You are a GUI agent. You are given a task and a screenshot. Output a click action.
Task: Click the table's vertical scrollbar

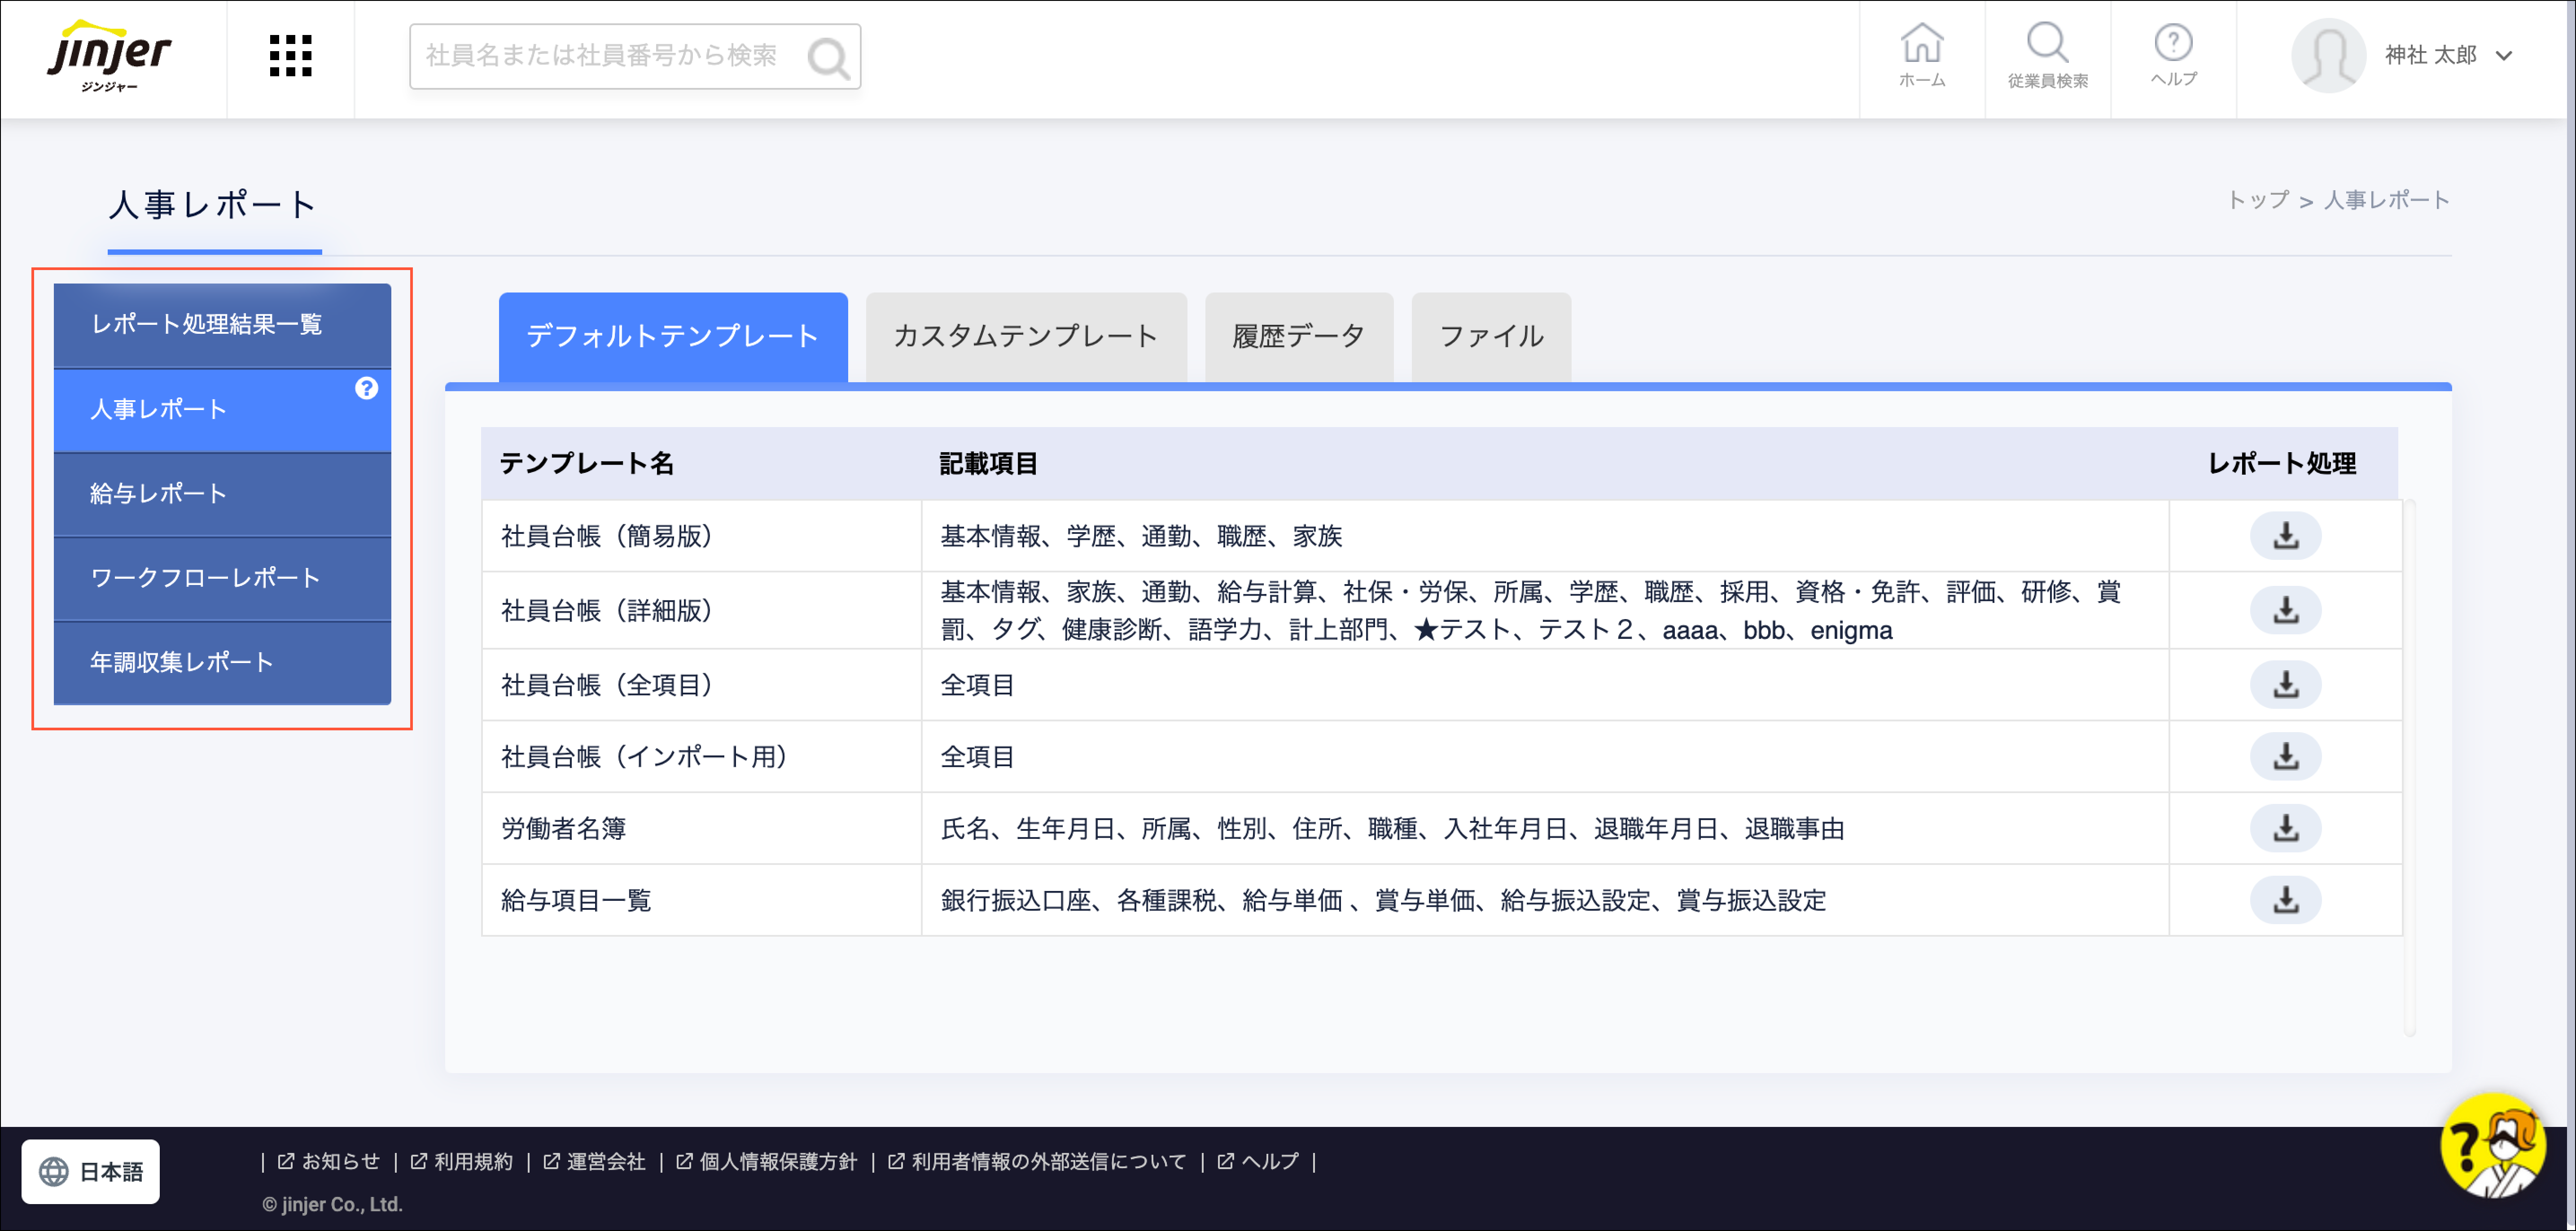2410,768
